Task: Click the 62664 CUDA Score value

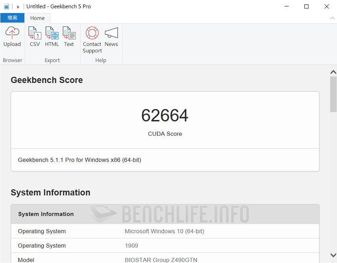Action: [165, 116]
